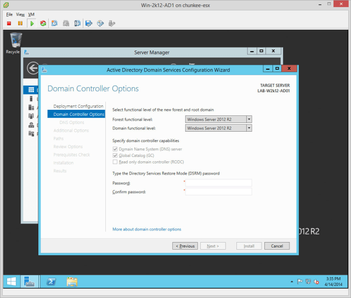
Task: Minimize the AD DS Configuration Wizard
Action: point(268,69)
